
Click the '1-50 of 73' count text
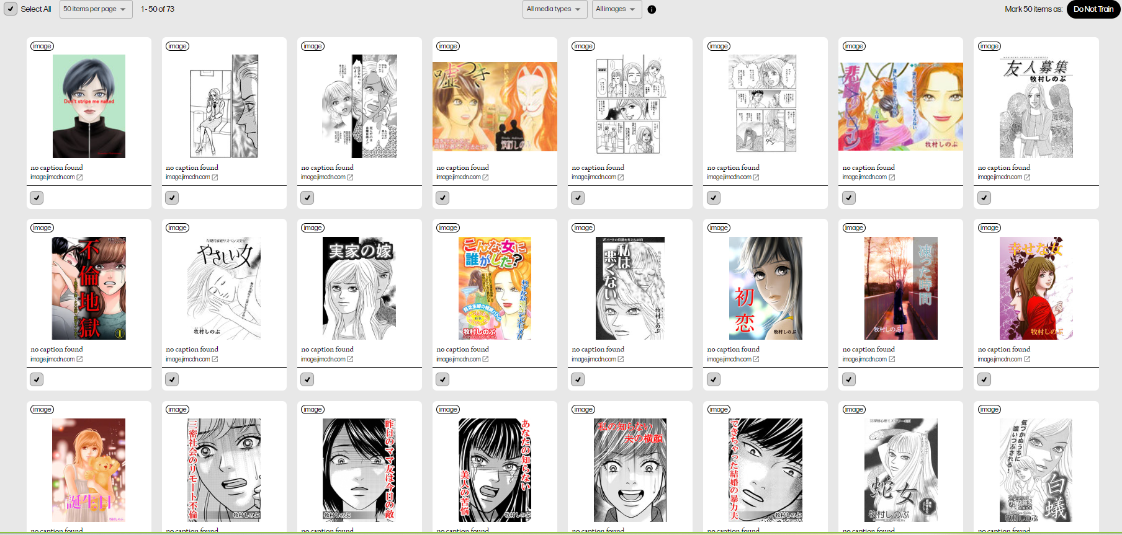point(158,9)
